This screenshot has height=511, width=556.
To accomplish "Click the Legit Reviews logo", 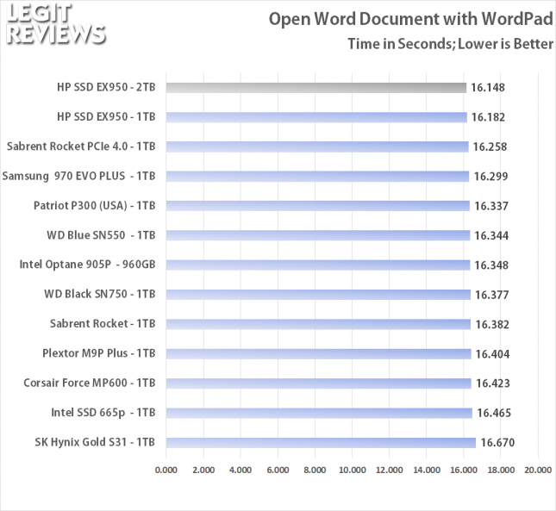I will [56, 24].
